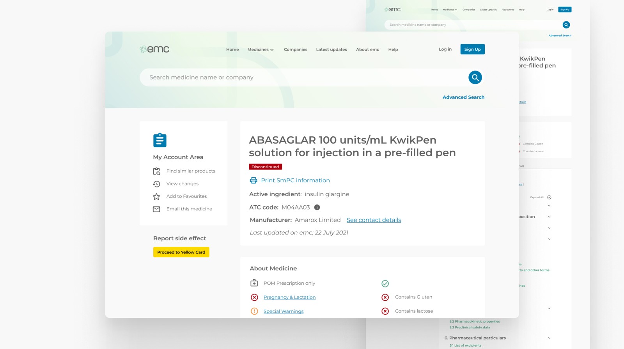Click the blue magnifier search button in front window
Screen dimensions: 624x349
475,78
